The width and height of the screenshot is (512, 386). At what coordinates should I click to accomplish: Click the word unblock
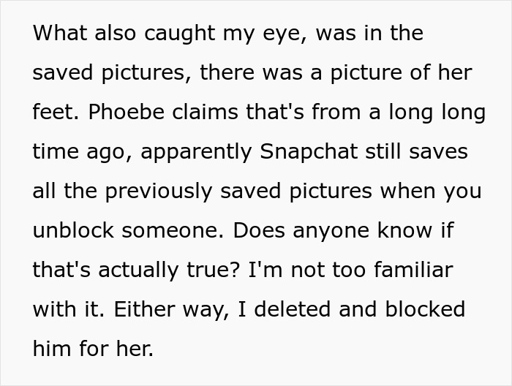[x=72, y=230]
